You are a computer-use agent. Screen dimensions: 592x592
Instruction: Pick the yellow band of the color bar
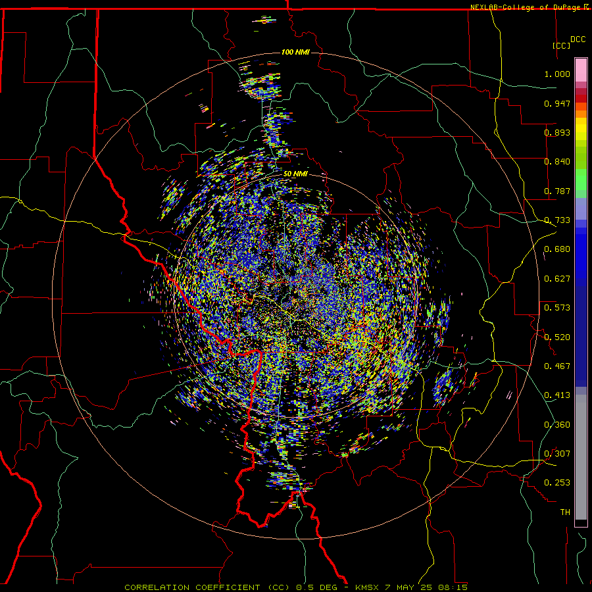coord(581,129)
